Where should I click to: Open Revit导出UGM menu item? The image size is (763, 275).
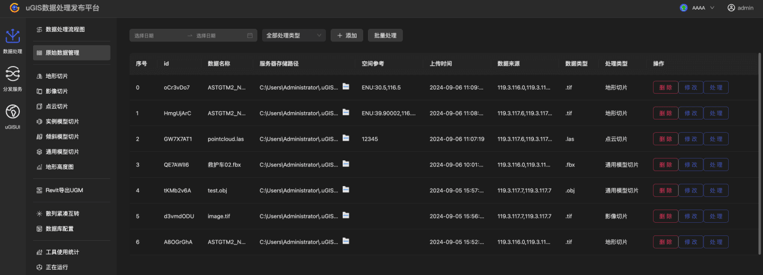coord(64,190)
